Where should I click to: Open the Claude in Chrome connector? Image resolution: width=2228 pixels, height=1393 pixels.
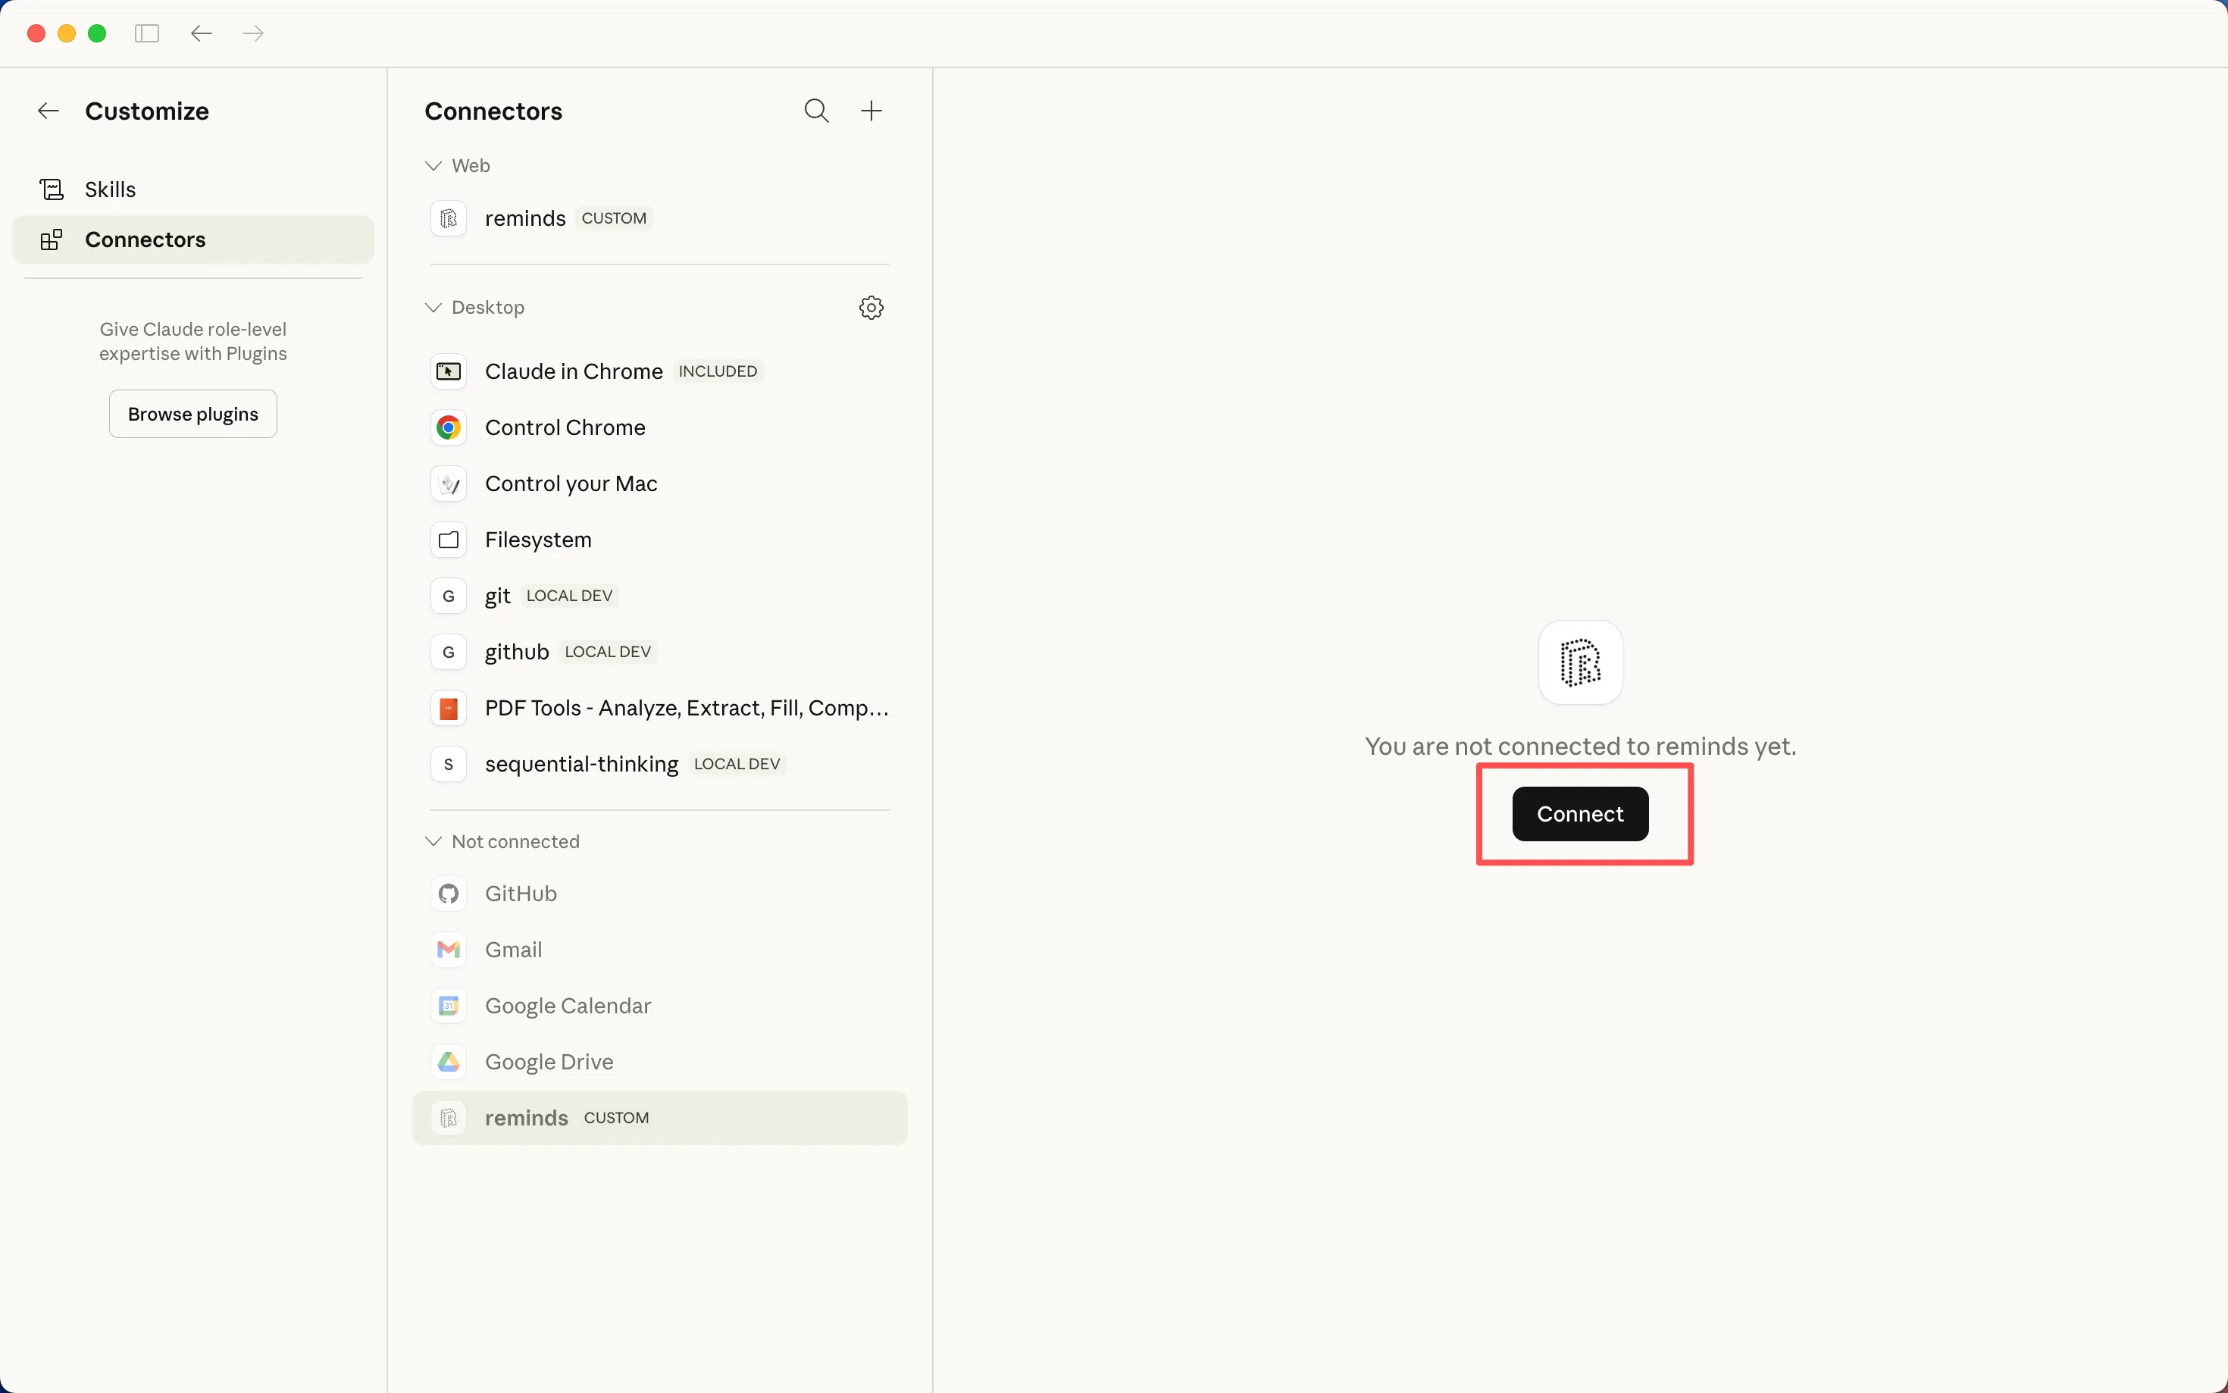pyautogui.click(x=573, y=371)
